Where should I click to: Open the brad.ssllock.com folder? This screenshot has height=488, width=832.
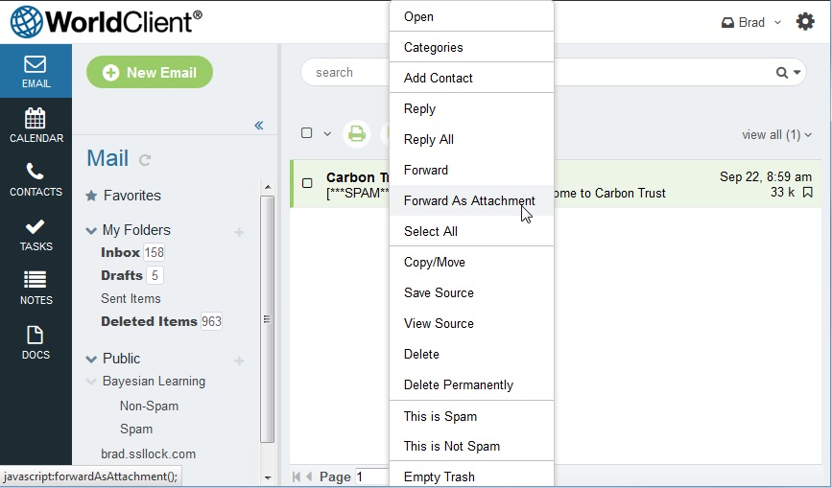point(148,454)
